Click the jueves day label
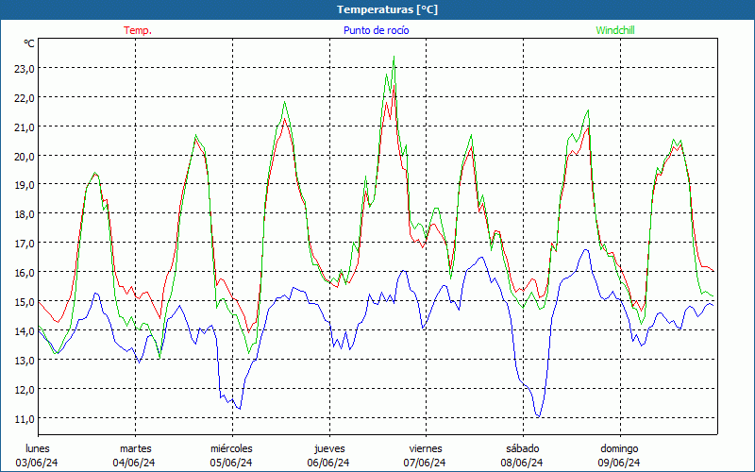 (x=329, y=448)
